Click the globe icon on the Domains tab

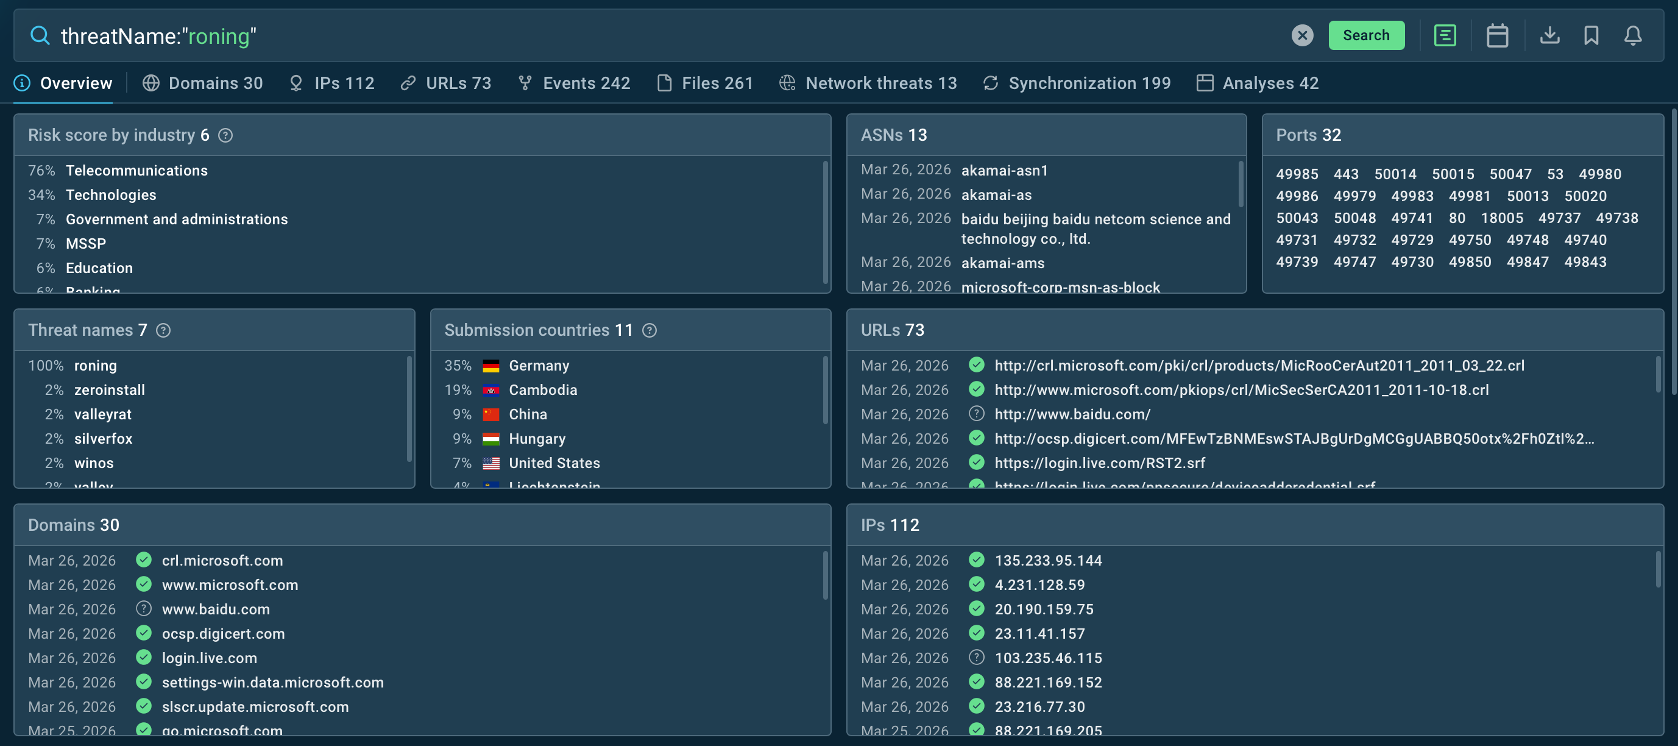[152, 83]
